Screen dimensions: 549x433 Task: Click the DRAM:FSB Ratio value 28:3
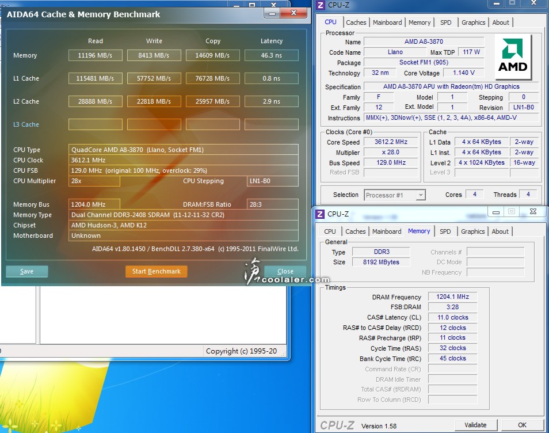click(x=272, y=204)
